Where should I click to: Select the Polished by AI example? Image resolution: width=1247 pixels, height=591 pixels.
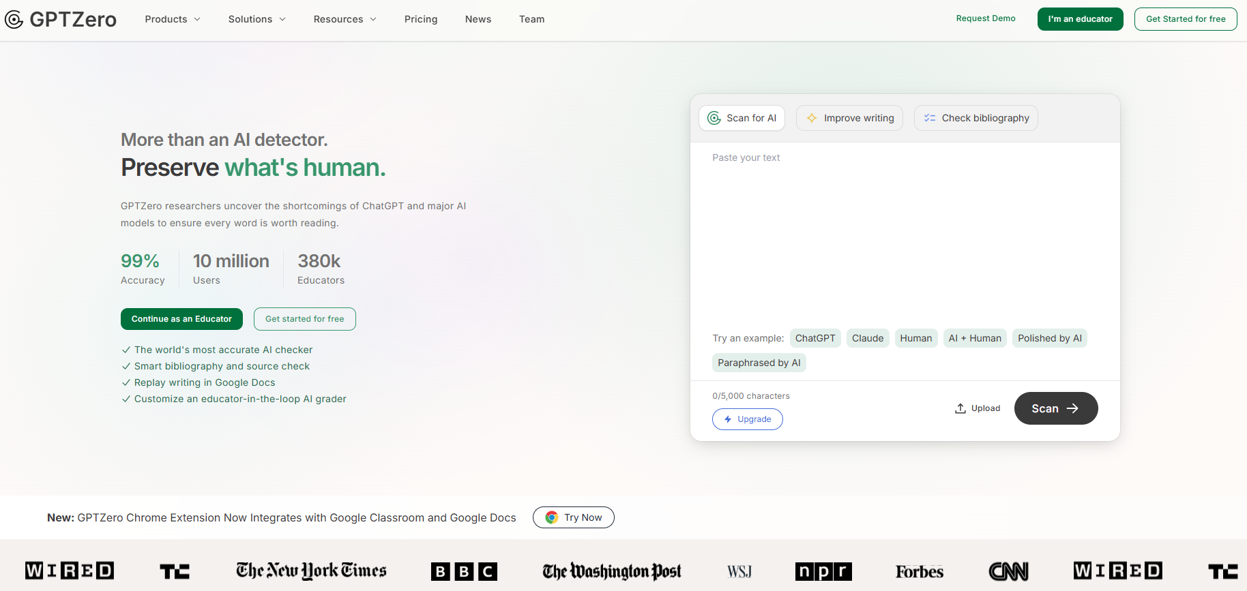(x=1050, y=338)
